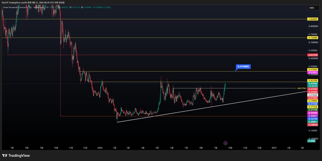
Task: Click the TradingView logo at bottom left
Action: coord(16,156)
